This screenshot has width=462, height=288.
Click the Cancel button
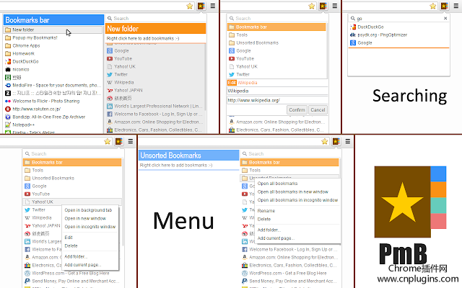coord(318,110)
